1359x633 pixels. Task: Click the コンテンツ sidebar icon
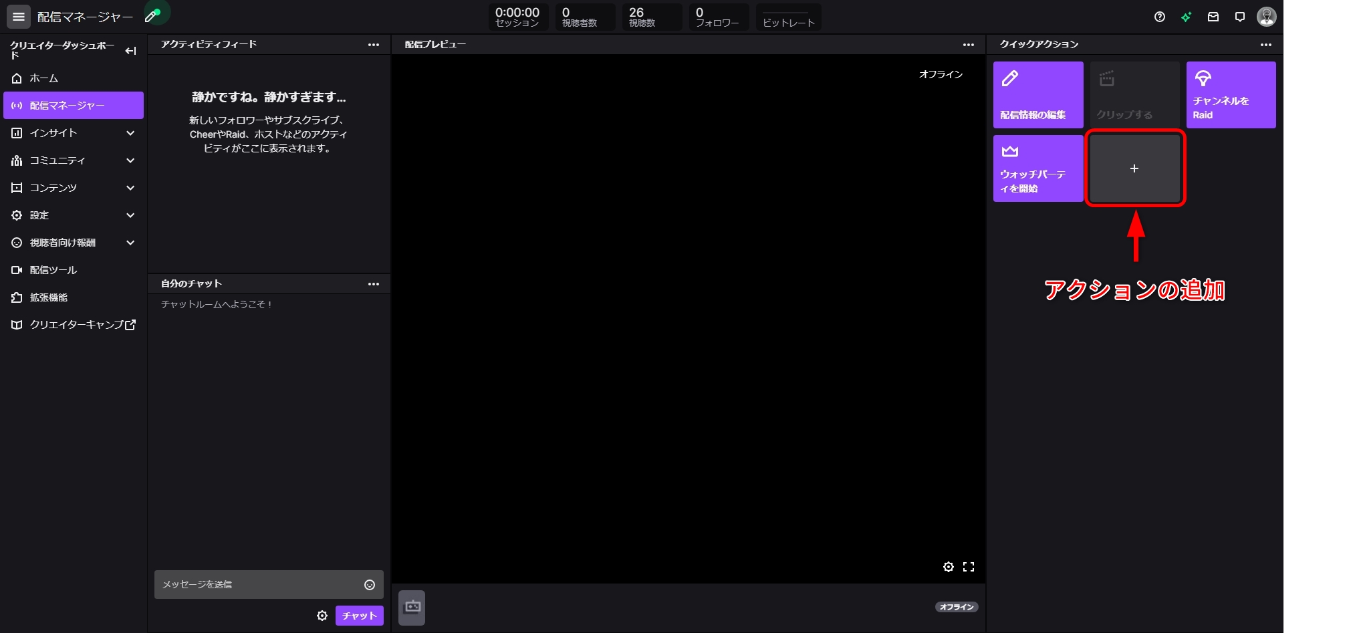pos(17,188)
